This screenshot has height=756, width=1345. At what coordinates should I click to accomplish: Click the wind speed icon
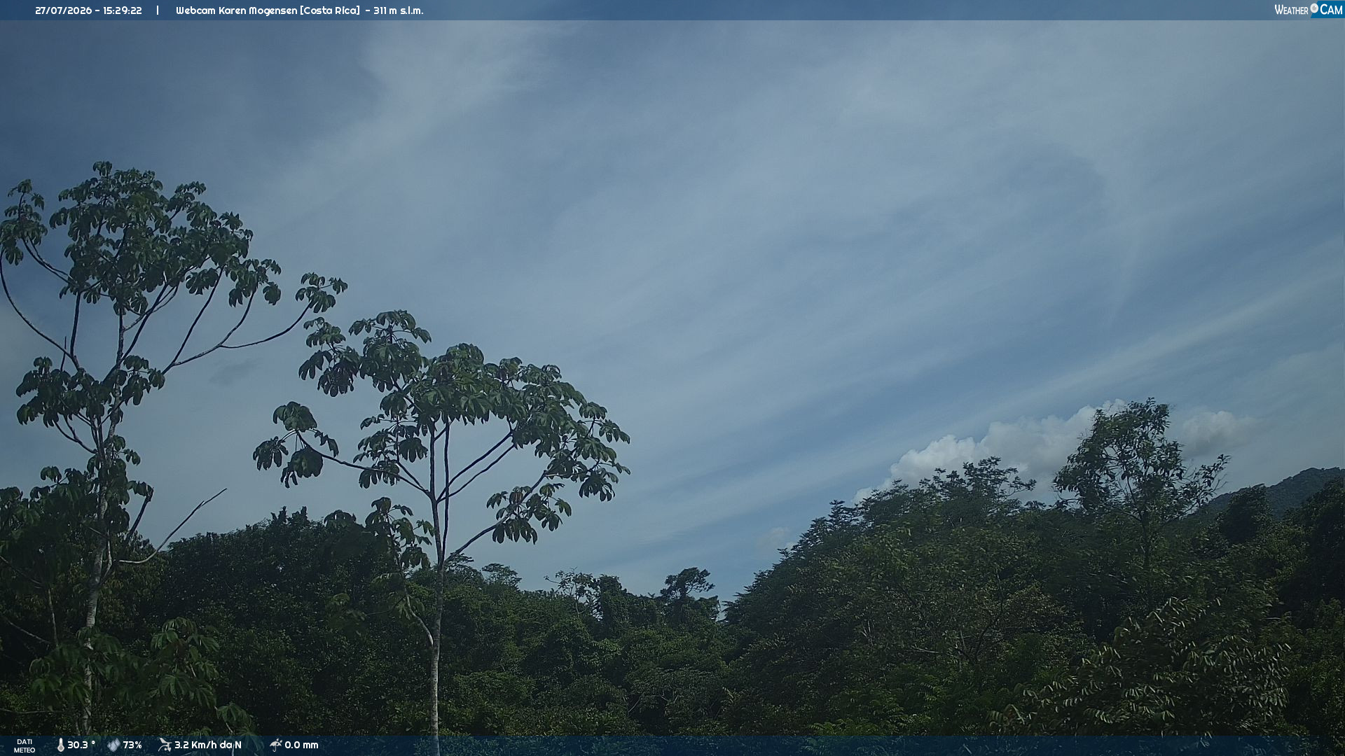(x=165, y=745)
